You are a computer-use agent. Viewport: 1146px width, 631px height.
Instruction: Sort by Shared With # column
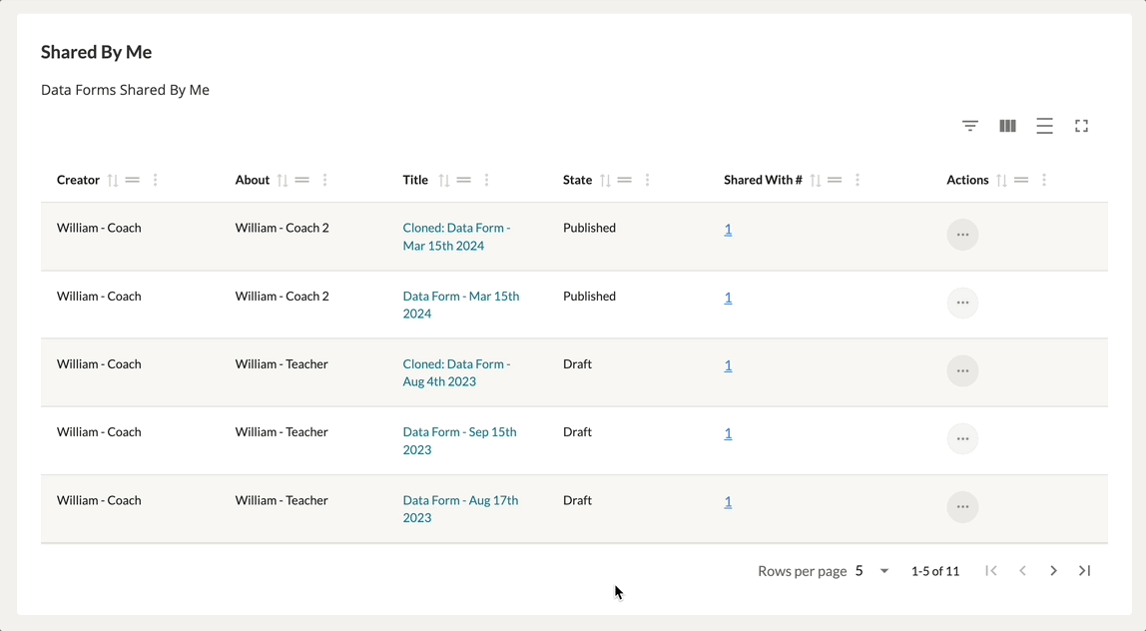(x=816, y=181)
